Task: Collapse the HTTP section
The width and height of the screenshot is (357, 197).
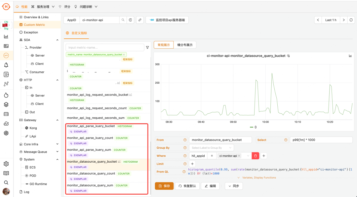Action: [x=58, y=80]
